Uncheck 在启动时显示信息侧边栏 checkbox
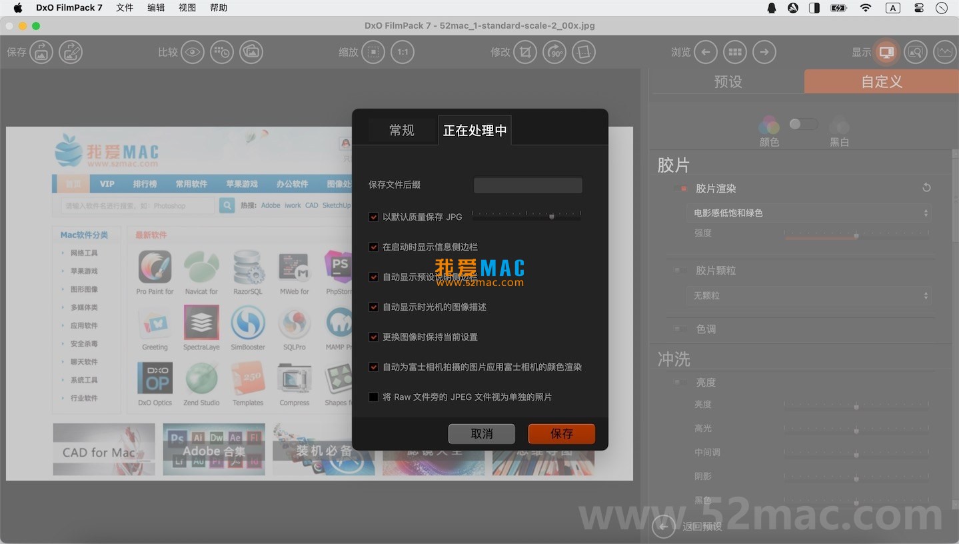The width and height of the screenshot is (959, 544). click(373, 247)
